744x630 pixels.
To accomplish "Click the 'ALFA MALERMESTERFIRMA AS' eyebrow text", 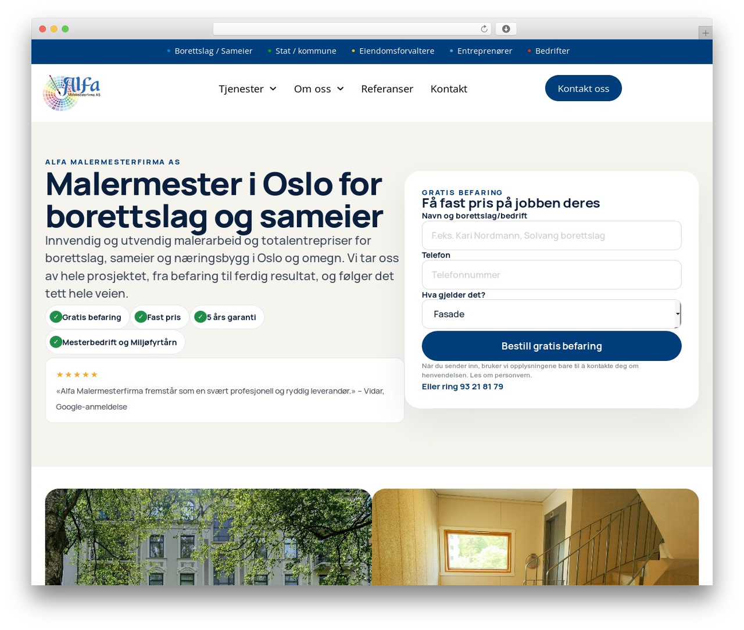I will click(x=113, y=162).
